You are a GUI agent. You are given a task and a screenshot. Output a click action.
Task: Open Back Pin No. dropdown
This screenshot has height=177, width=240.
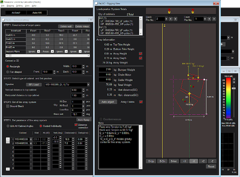[166, 19]
